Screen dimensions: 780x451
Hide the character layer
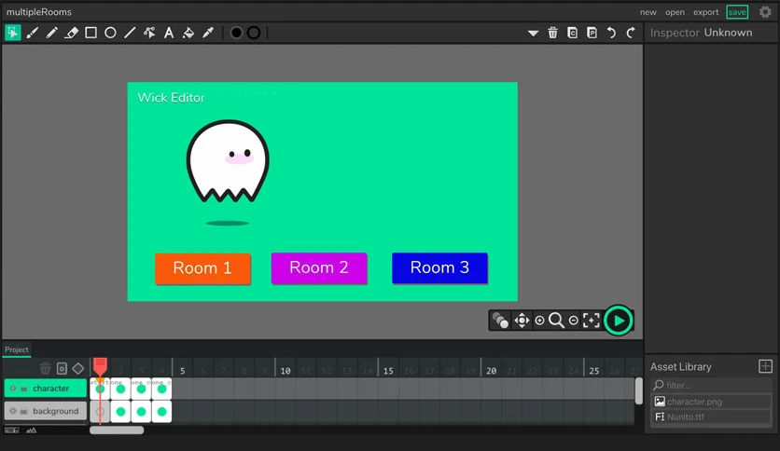click(13, 389)
